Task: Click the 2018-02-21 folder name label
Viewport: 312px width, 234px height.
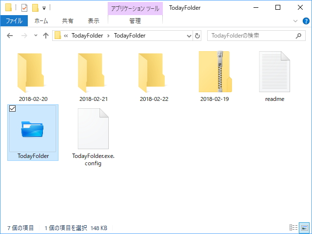Action: pyautogui.click(x=94, y=99)
